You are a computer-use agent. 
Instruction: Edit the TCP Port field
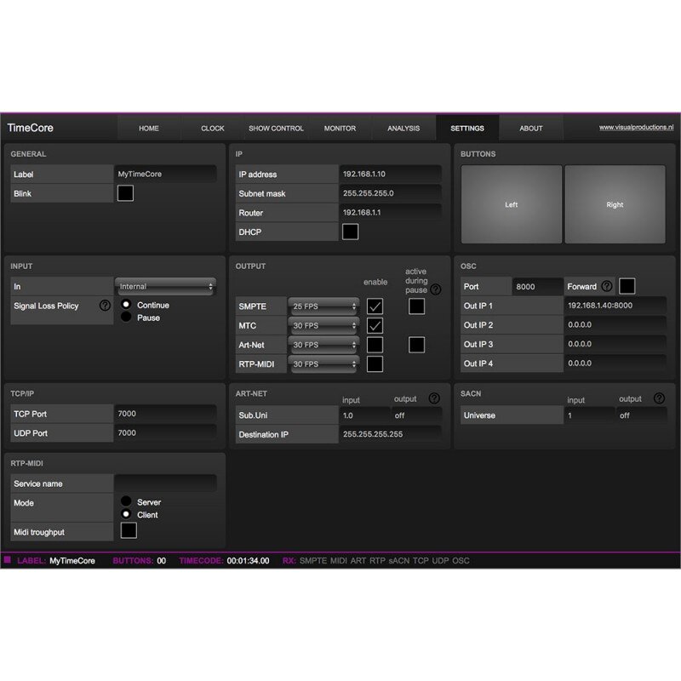click(165, 414)
